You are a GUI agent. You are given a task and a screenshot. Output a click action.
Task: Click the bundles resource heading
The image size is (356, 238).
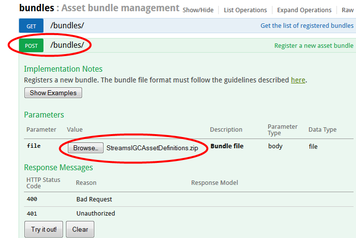(36, 8)
